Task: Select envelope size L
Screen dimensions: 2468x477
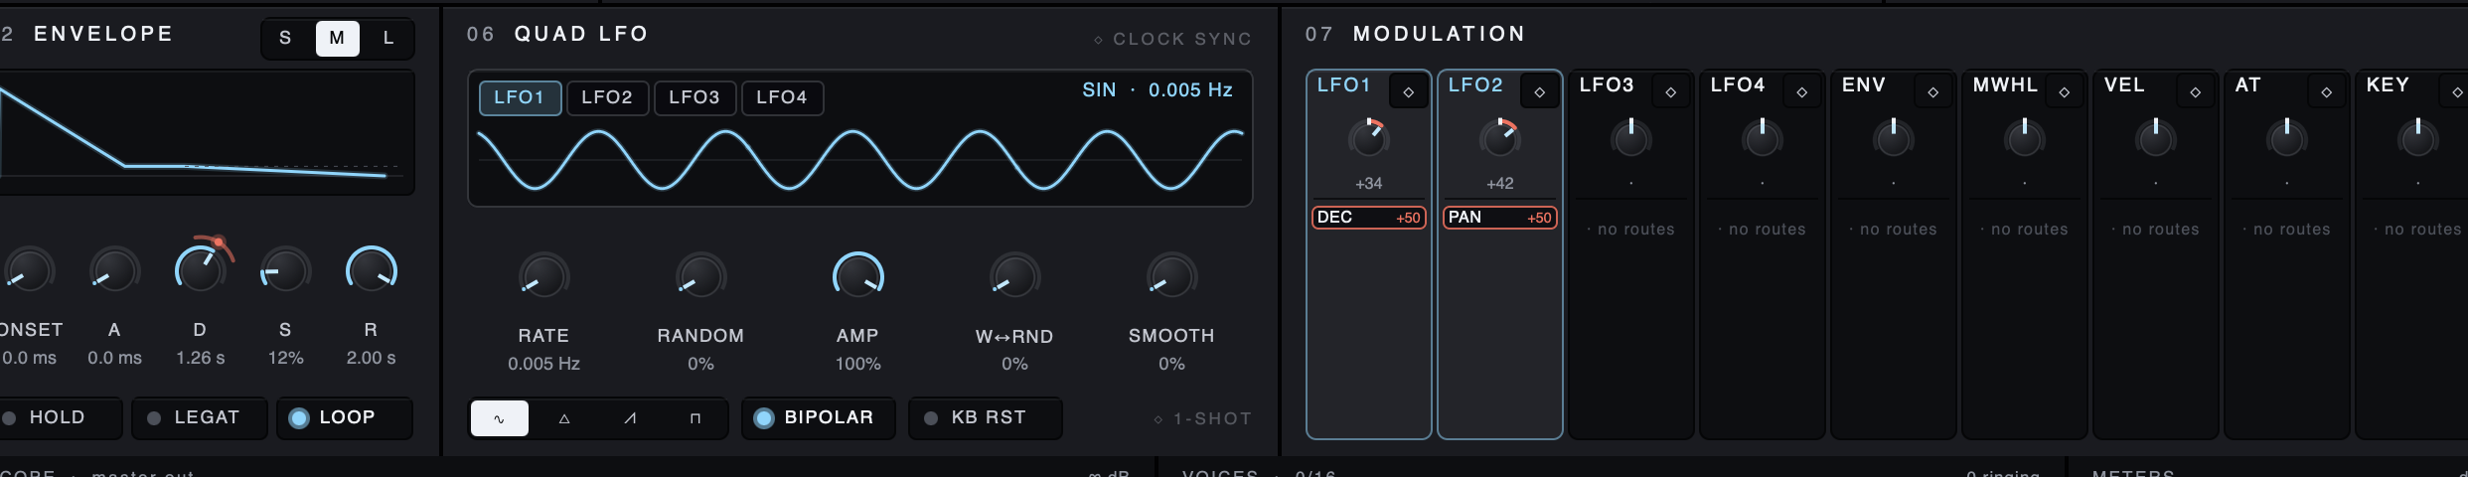Action: (388, 39)
